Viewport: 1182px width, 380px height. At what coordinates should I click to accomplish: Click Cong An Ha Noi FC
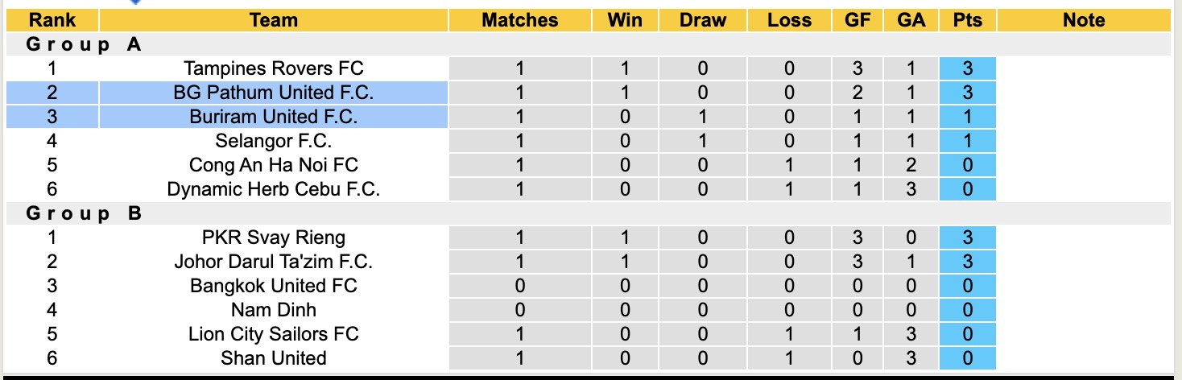tap(273, 165)
